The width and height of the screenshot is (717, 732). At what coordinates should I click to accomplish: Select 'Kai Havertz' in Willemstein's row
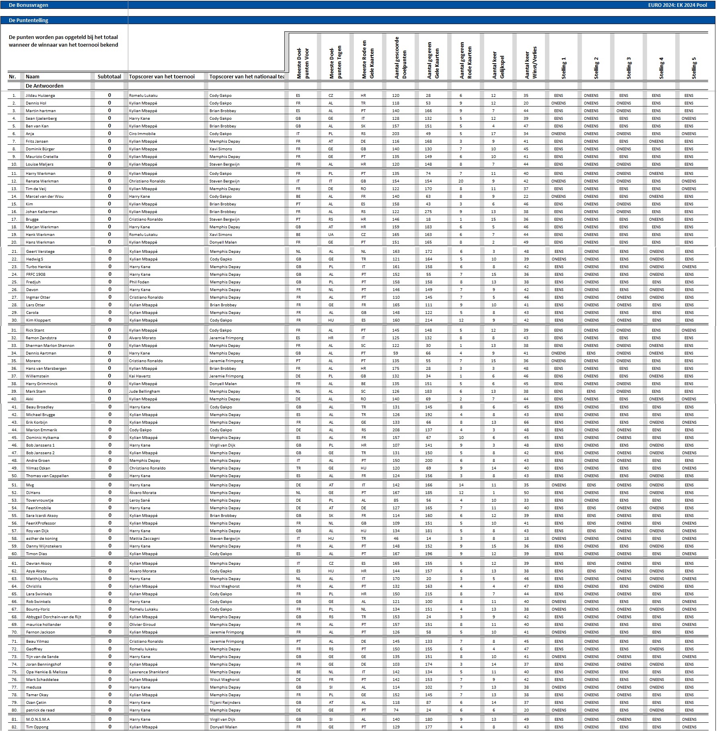(x=140, y=376)
